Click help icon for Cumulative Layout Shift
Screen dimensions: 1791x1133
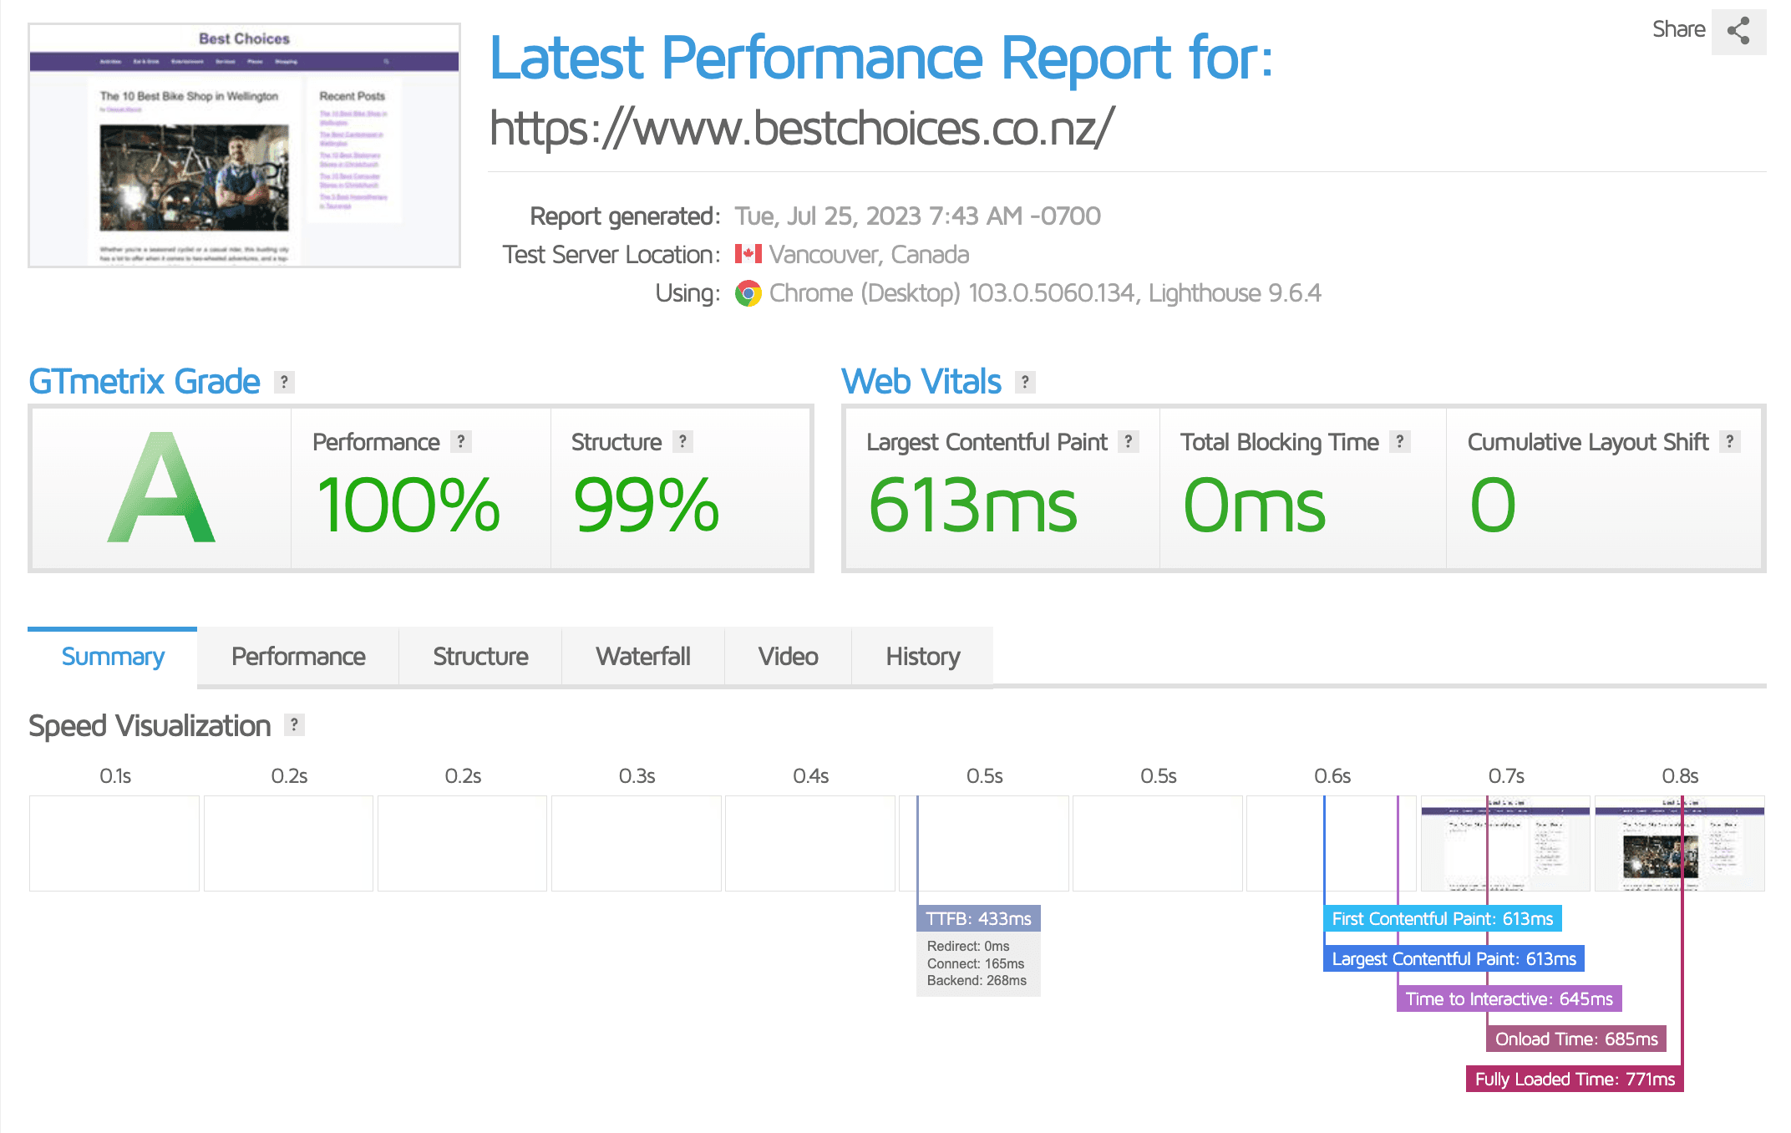1729,441
